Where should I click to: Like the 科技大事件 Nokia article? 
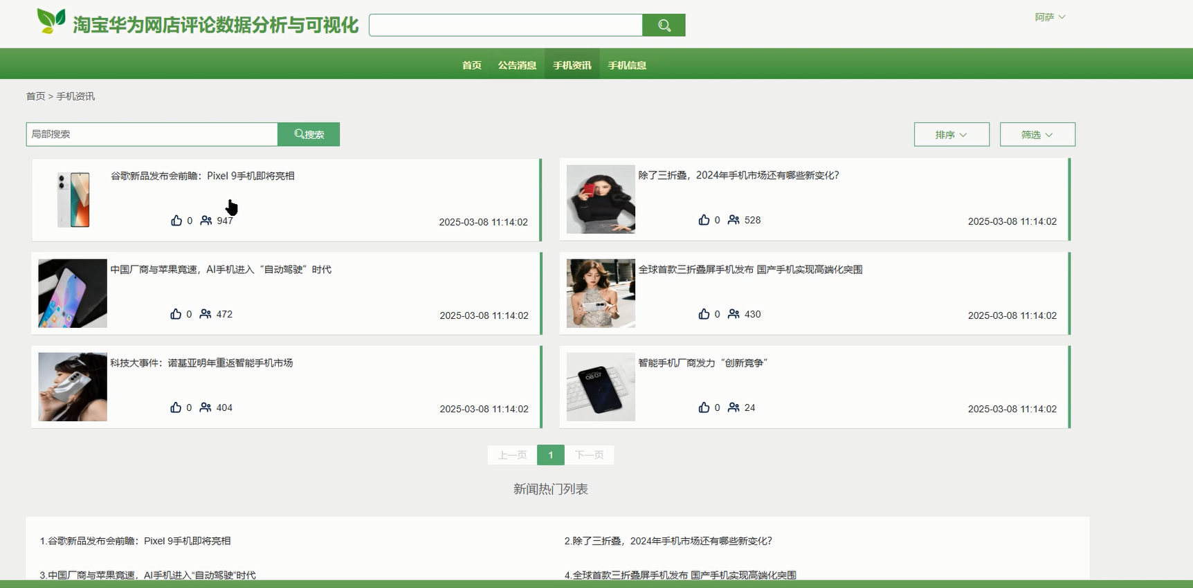point(176,407)
